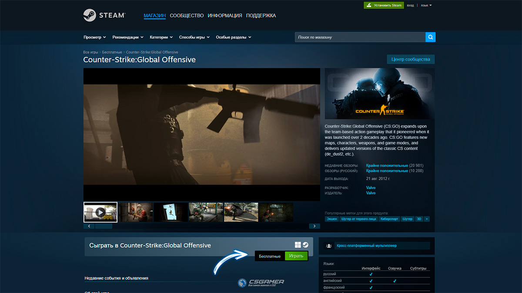Open the язык language dropdown
This screenshot has height=293, width=522.
(x=426, y=5)
